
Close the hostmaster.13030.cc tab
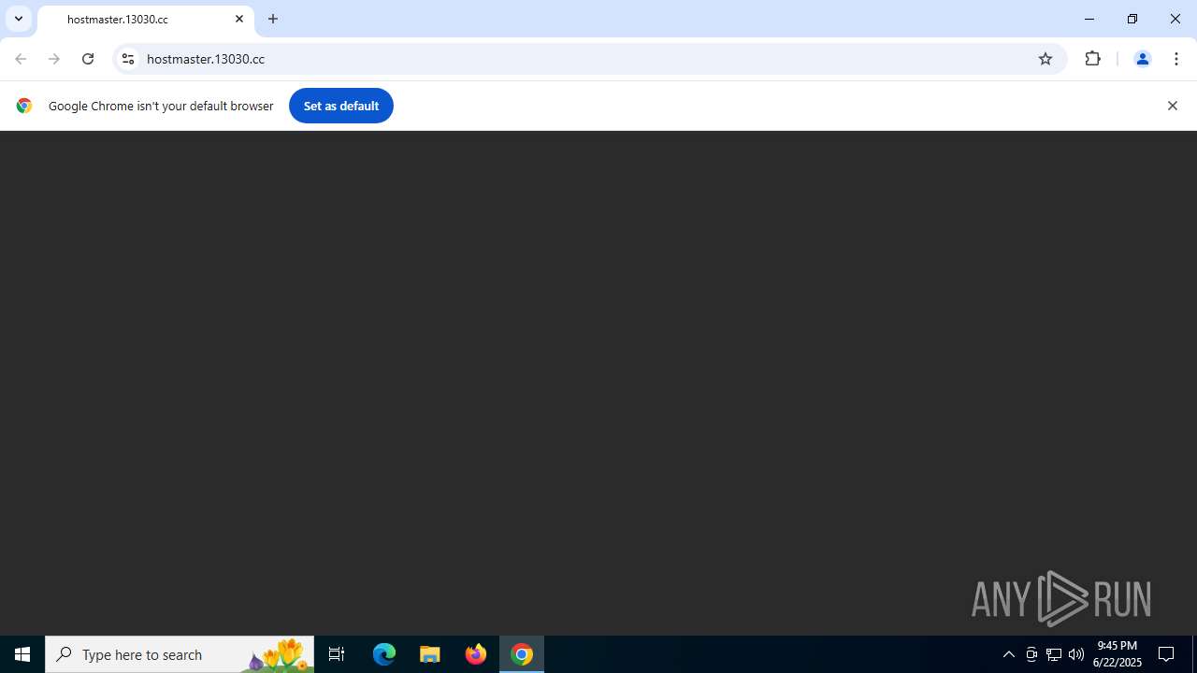coord(239,19)
